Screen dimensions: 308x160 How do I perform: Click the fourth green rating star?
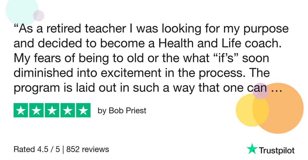click(68, 110)
